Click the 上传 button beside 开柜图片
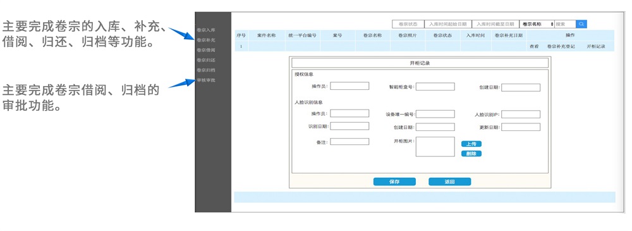 click(471, 144)
